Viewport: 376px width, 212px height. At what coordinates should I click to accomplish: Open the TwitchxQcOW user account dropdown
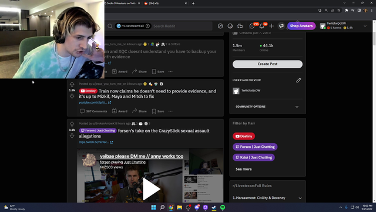[x=344, y=26]
